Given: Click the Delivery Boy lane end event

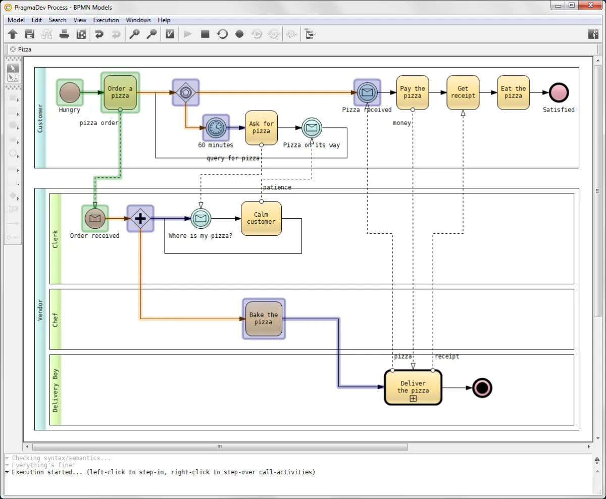Looking at the screenshot, I should 482,388.
